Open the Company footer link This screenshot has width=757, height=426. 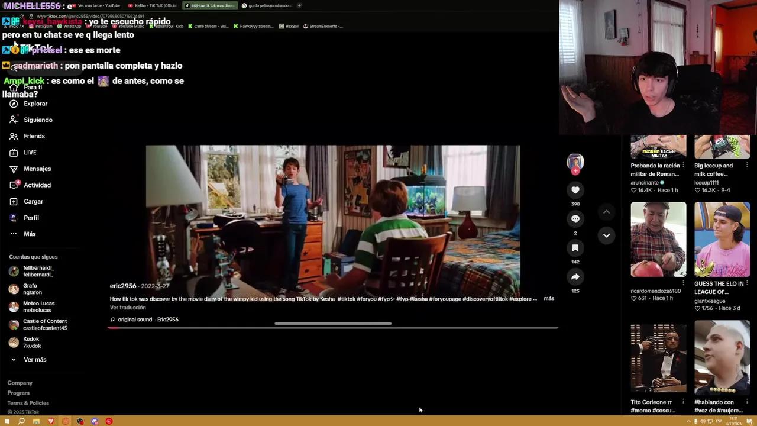(x=20, y=383)
